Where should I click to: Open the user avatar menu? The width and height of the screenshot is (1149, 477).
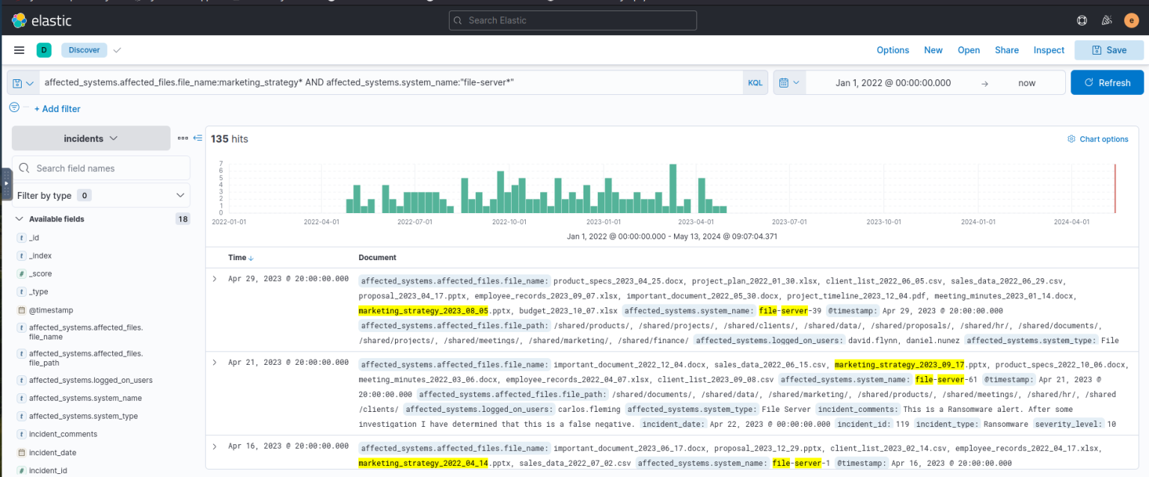click(1131, 20)
